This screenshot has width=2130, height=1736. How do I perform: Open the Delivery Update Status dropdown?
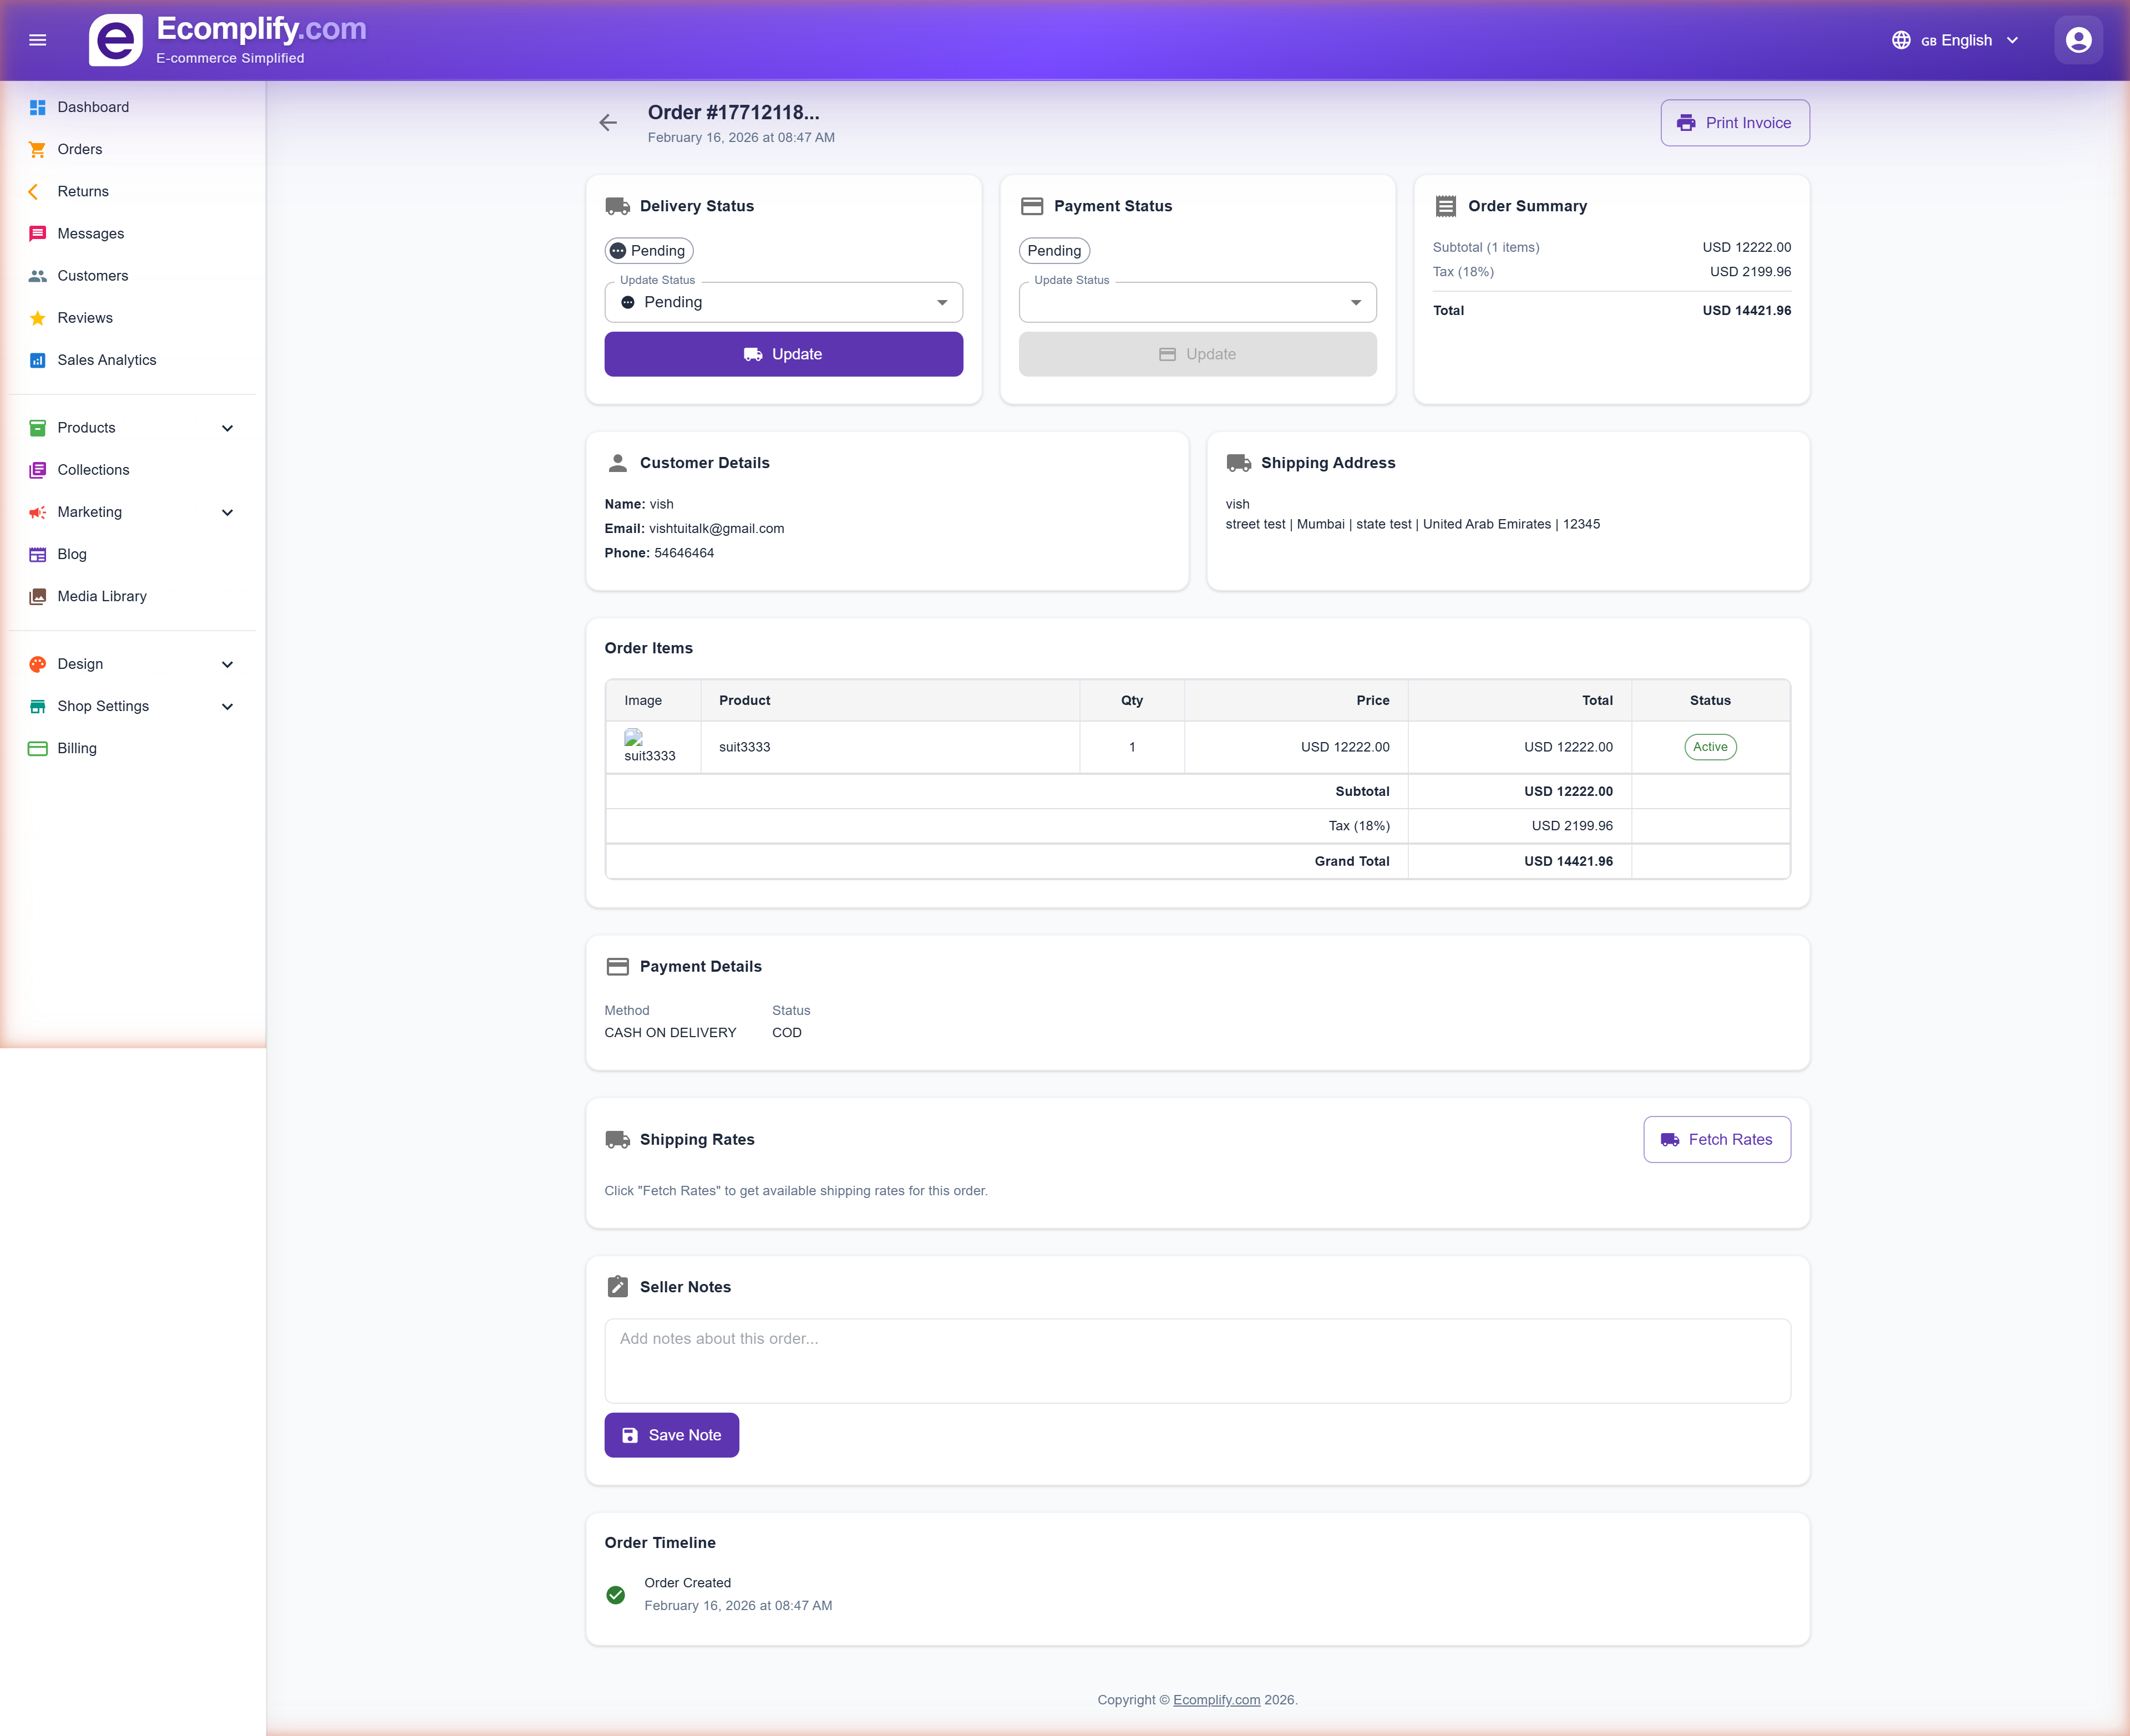pyautogui.click(x=783, y=302)
